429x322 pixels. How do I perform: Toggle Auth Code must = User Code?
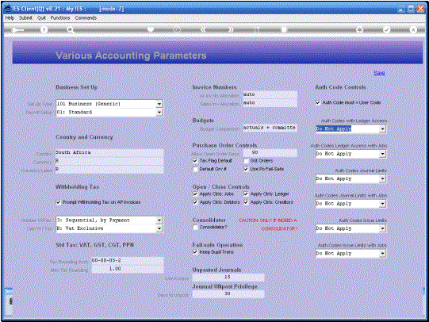[x=318, y=102]
